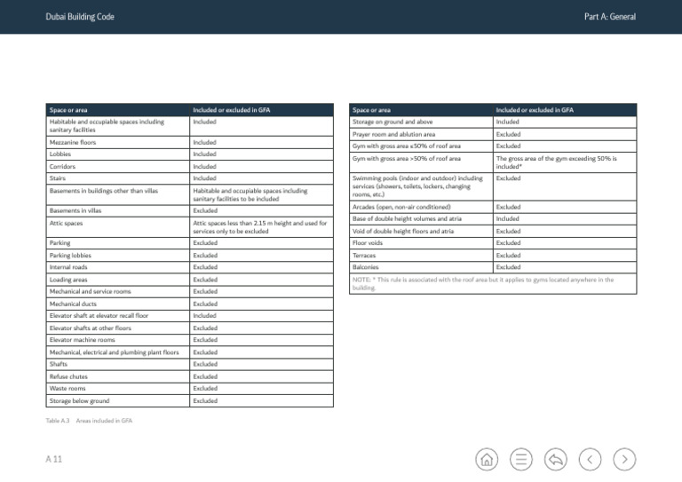Click the Table A.3 caption
The height and width of the screenshot is (482, 682).
point(89,421)
